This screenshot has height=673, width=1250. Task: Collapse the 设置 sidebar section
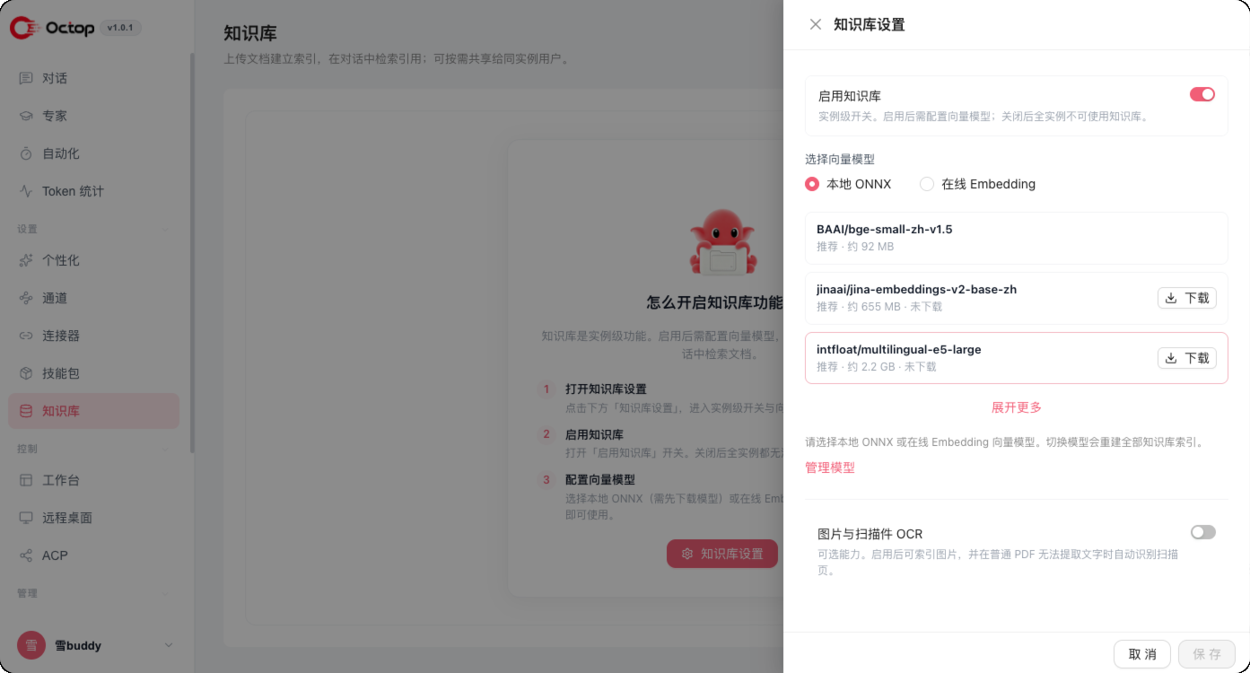165,230
